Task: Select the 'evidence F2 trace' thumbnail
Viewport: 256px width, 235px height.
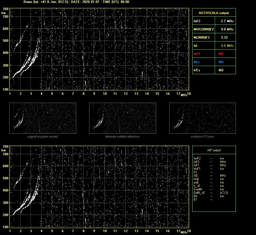Action: (202, 118)
